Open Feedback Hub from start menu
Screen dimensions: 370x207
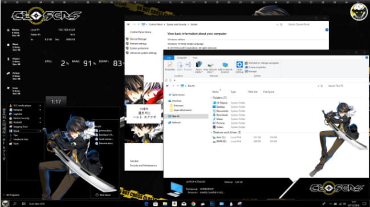pos(25,140)
